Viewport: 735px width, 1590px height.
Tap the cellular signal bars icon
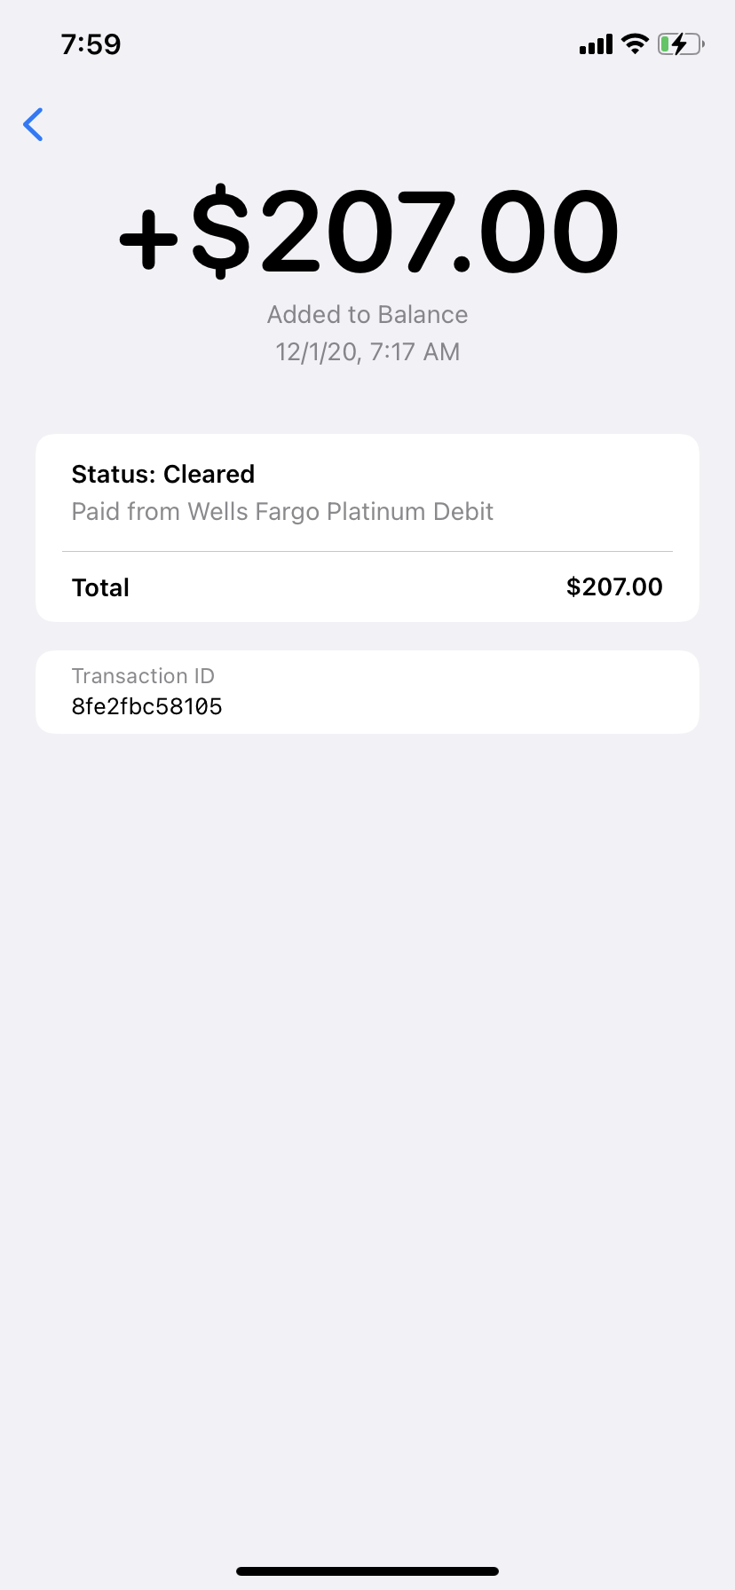pyautogui.click(x=596, y=44)
